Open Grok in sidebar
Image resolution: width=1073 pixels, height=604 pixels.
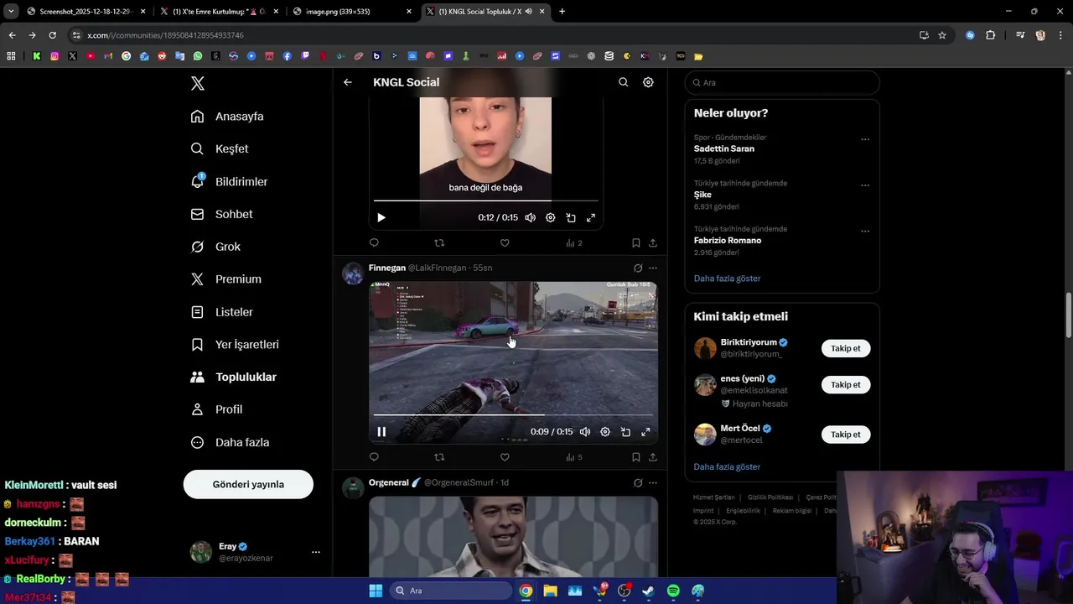(215, 247)
